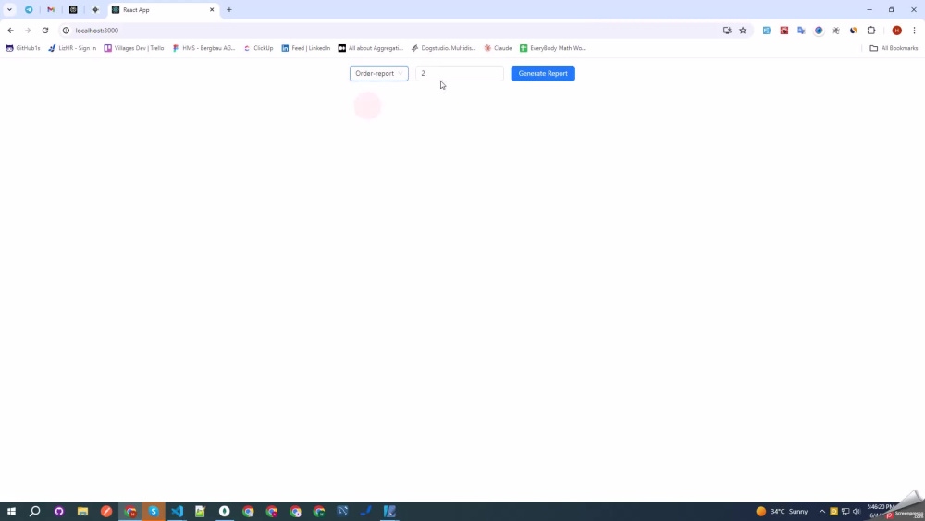Open the Order-report dropdown
The width and height of the screenshot is (925, 521).
(378, 73)
